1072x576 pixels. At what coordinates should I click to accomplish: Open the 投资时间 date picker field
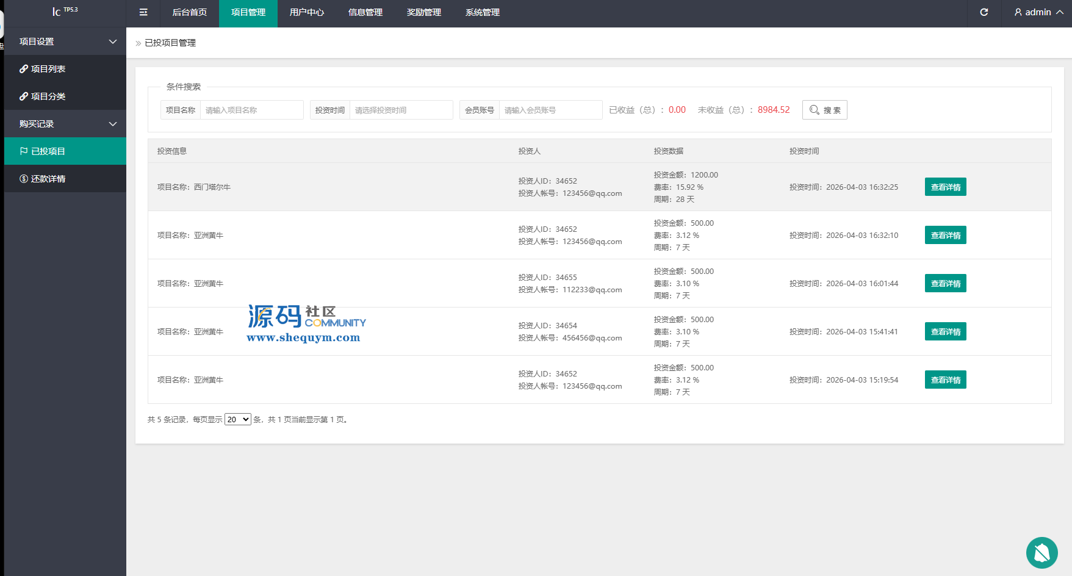click(401, 110)
